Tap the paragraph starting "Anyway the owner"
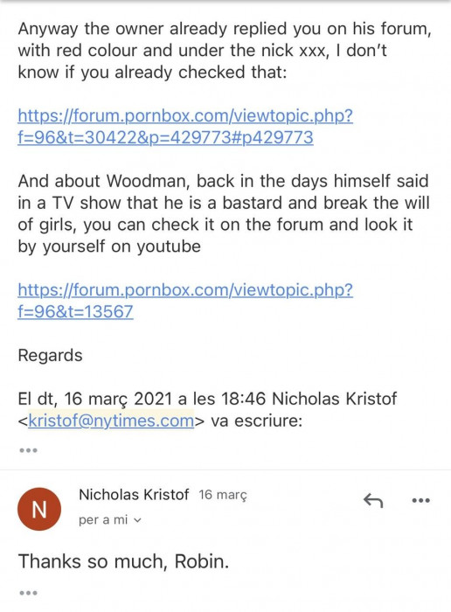 click(225, 51)
